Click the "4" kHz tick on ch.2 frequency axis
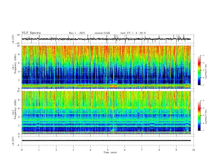Screen dimensions: 218x168 [x=19, y=117]
